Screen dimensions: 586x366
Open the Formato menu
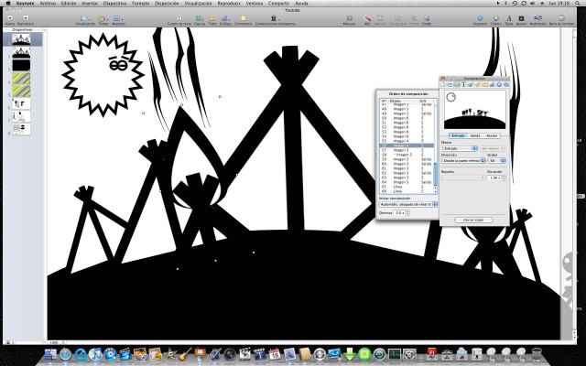coord(140,3)
